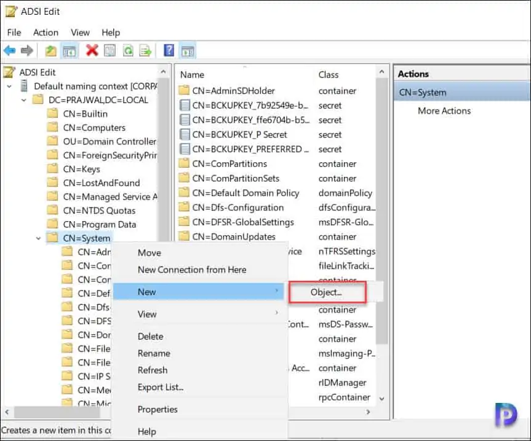
Task: Click CN=System header in Actions pane
Action: [x=461, y=92]
